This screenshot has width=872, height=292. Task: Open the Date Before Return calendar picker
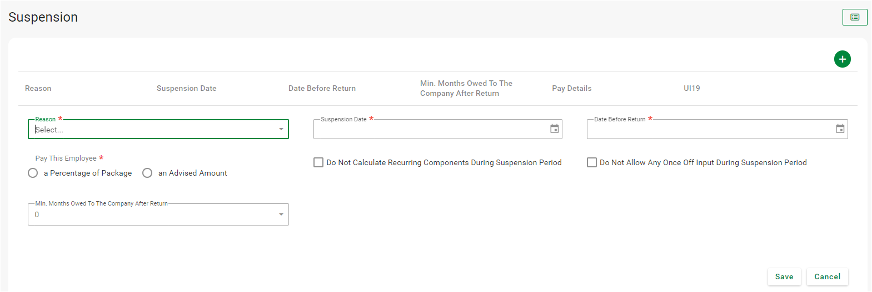840,129
